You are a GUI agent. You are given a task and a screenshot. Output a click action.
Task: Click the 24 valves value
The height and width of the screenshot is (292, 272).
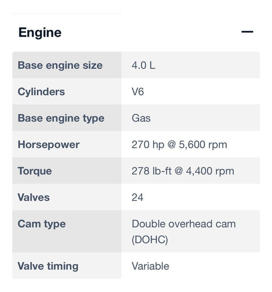coord(137,197)
